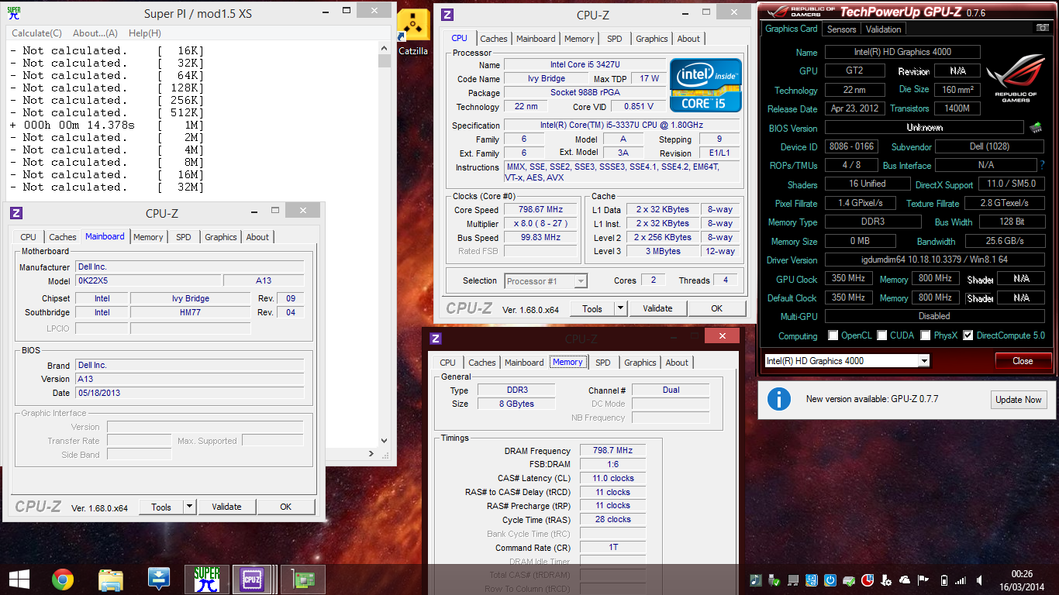Open the download manager taskbar icon
Image resolution: width=1059 pixels, height=595 pixels.
click(159, 579)
